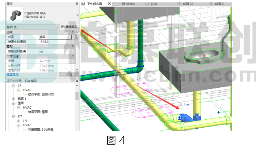The width and height of the screenshot is (256, 152).
Task: Click the 3D cube icon on {3D} tab
Action: [147, 4]
